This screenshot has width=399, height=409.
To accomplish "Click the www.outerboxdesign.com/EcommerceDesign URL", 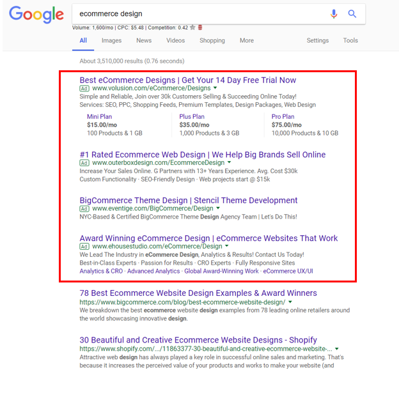I will point(159,163).
